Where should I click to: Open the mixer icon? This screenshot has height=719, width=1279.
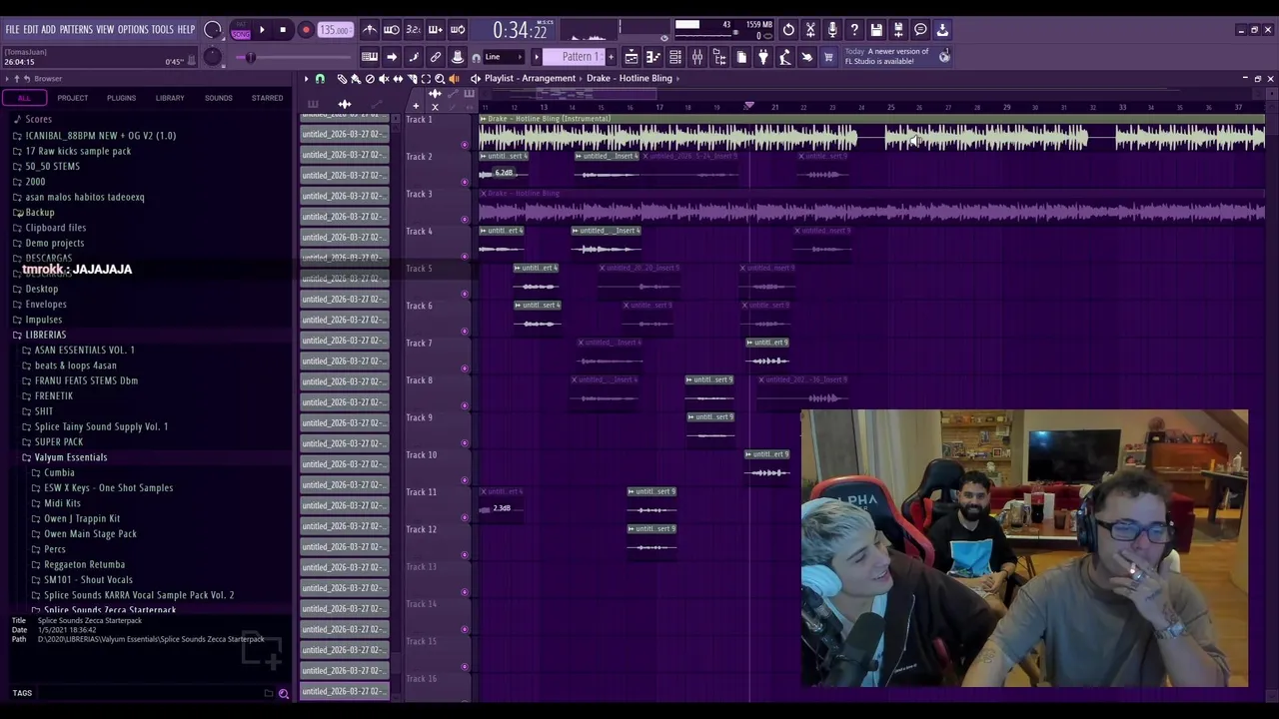[x=697, y=57]
